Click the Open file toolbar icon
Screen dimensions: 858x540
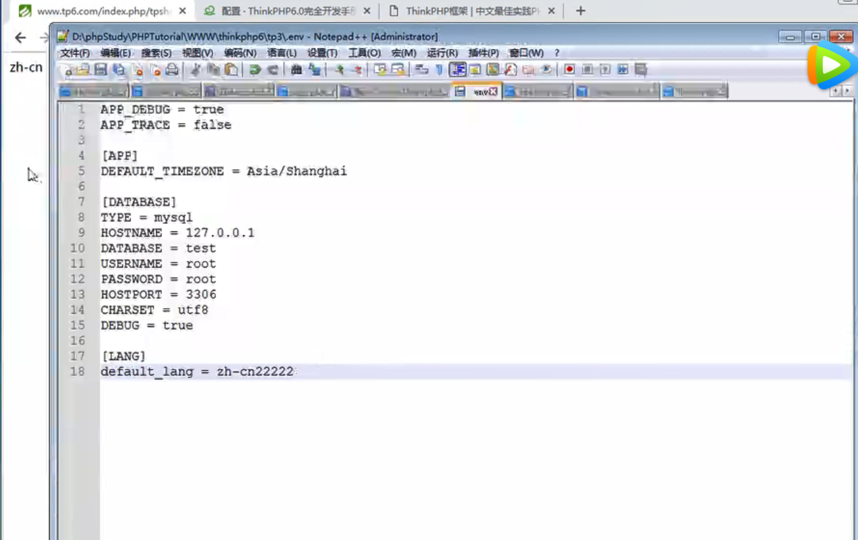(83, 69)
